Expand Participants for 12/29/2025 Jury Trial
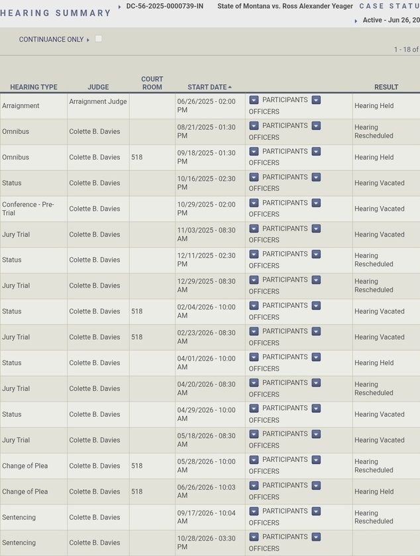Image resolution: width=420 pixels, height=556 pixels. (254, 280)
